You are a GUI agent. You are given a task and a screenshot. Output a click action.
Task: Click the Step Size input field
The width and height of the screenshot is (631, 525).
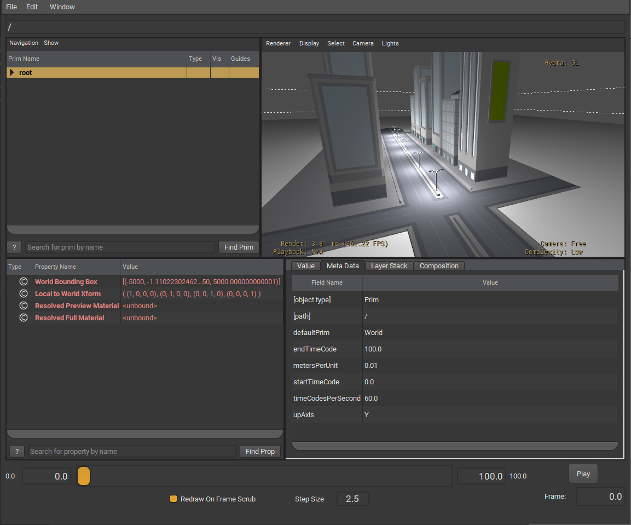352,499
